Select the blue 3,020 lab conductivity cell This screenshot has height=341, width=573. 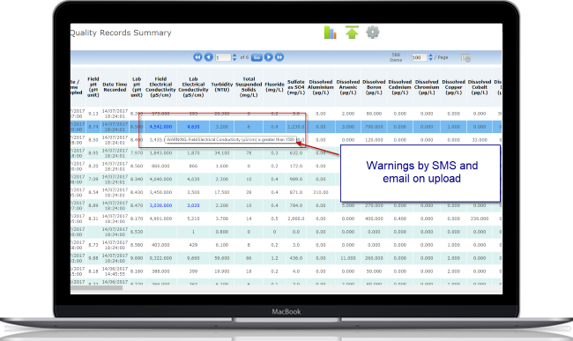(193, 205)
